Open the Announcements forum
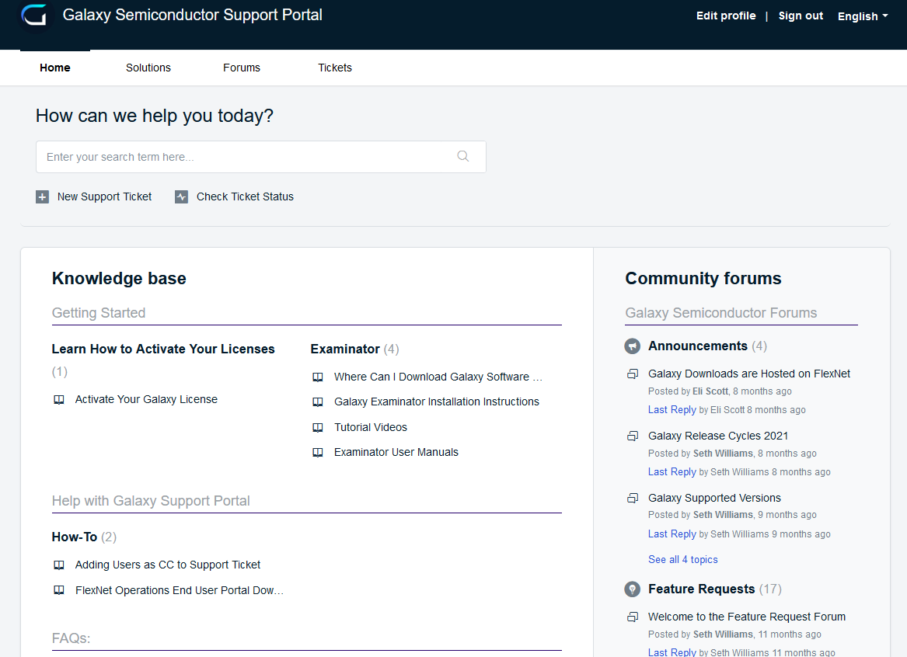907x657 pixels. (698, 346)
